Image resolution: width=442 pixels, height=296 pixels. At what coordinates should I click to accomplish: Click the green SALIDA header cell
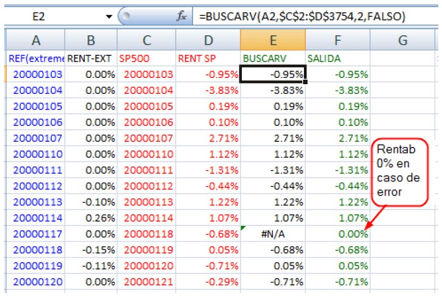click(338, 58)
